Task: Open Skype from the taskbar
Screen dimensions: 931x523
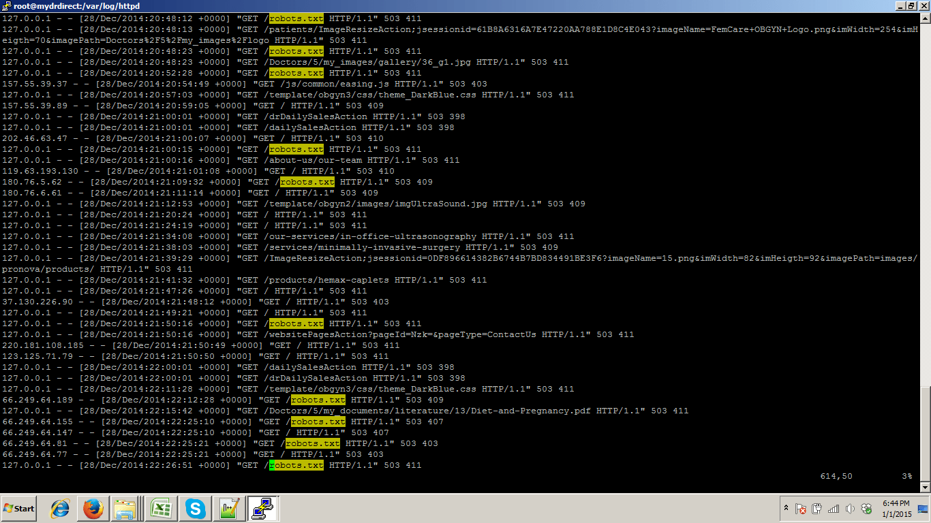Action: pos(195,508)
